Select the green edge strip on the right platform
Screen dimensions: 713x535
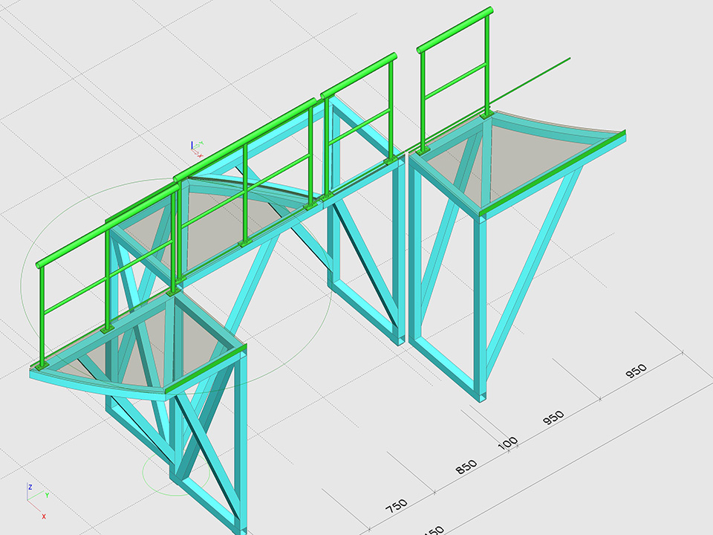click(553, 172)
